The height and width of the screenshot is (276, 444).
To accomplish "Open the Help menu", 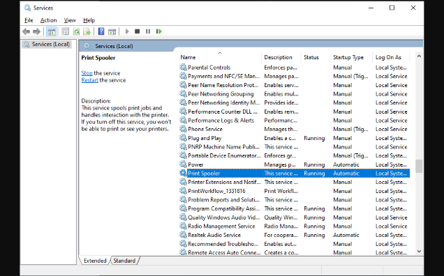I will [x=89, y=20].
